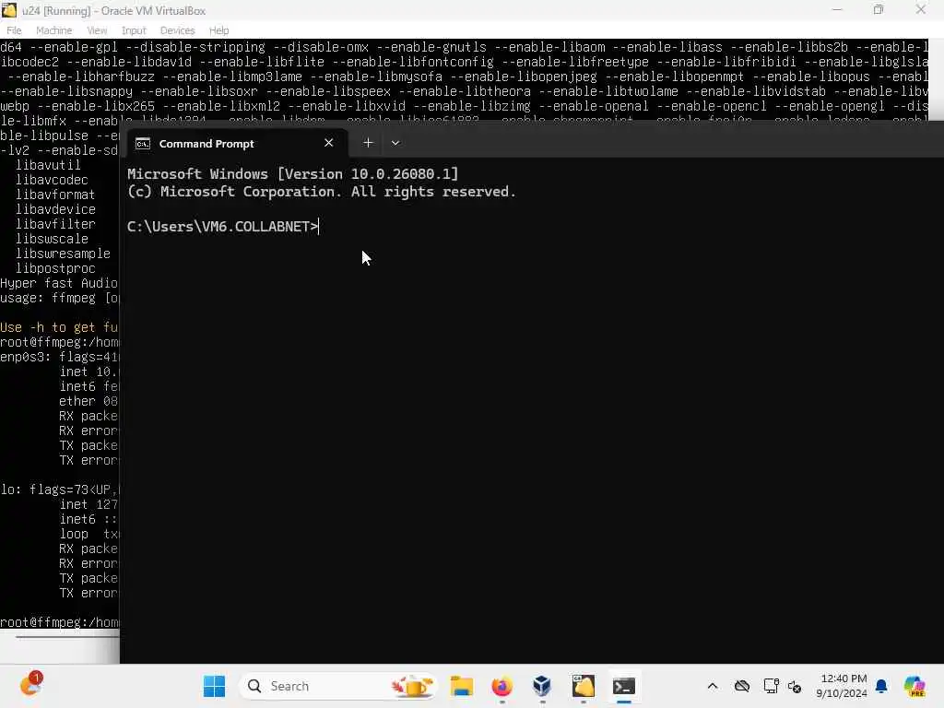Click the enp0s3 flags line
The width and height of the screenshot is (944, 708).
click(59, 357)
